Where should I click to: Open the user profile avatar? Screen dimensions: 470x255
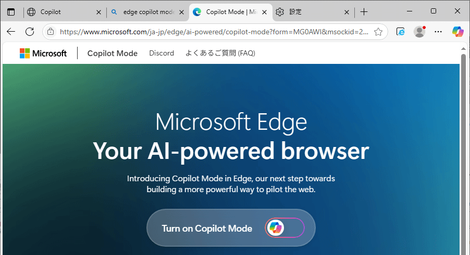(x=419, y=32)
